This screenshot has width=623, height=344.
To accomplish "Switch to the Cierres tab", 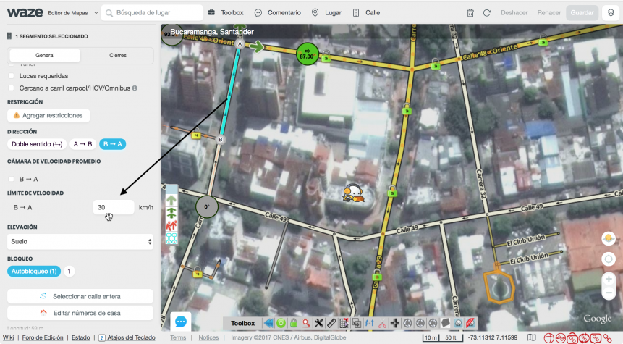I will point(116,56).
